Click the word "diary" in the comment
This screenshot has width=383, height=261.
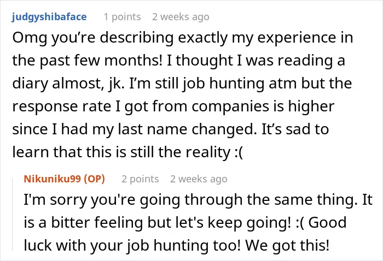point(30,84)
